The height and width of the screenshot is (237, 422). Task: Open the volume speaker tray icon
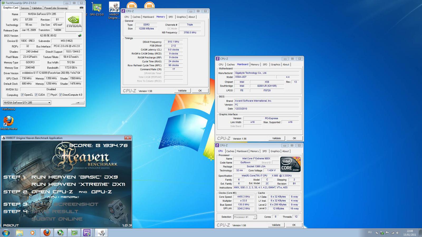pos(398,233)
